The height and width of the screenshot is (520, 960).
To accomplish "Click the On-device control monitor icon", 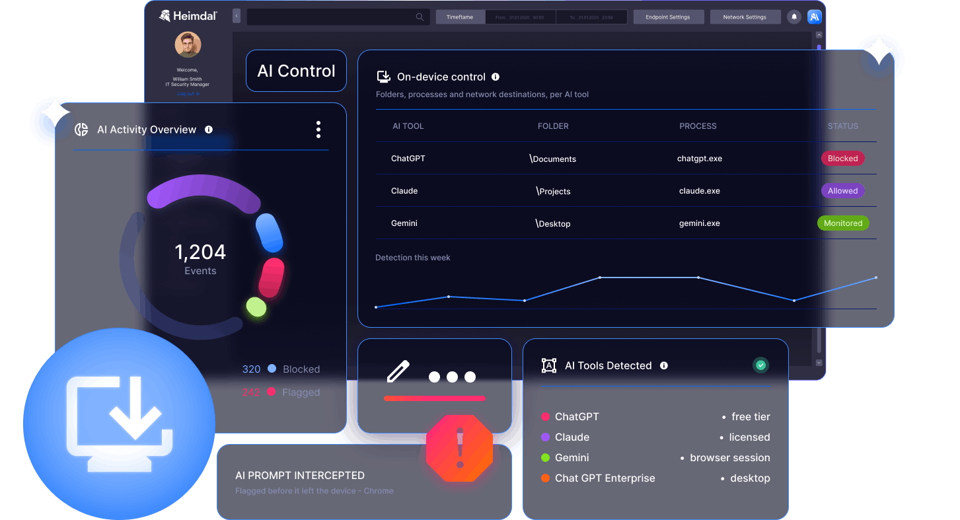I will point(383,77).
